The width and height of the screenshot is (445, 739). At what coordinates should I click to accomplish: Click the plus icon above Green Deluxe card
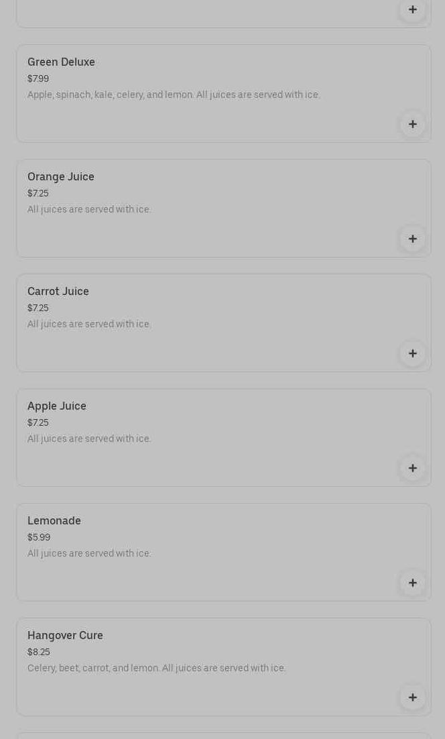412,9
